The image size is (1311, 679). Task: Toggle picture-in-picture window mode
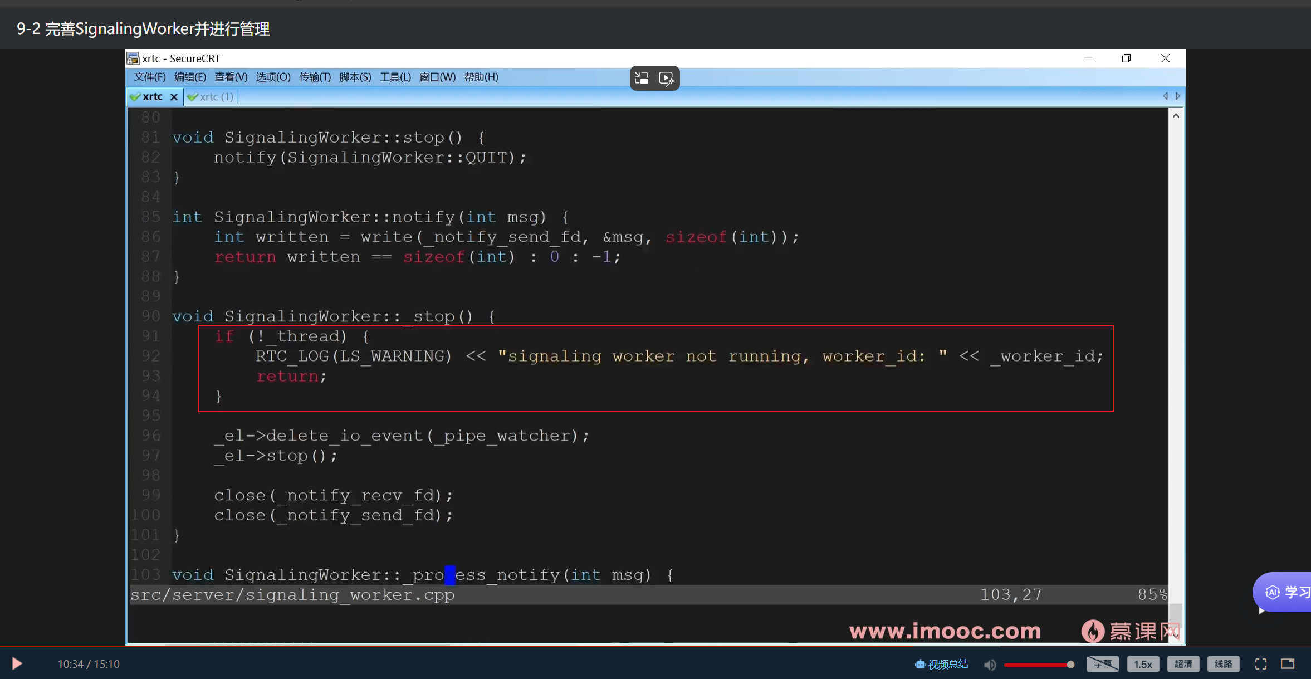(1288, 664)
